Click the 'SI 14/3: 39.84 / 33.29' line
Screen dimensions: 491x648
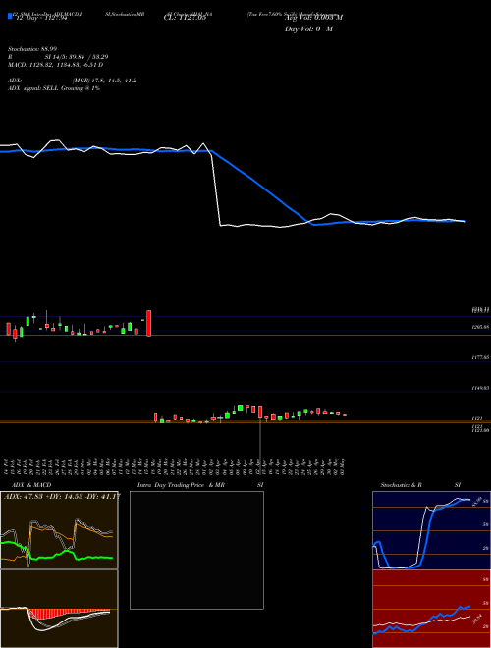[x=77, y=57]
